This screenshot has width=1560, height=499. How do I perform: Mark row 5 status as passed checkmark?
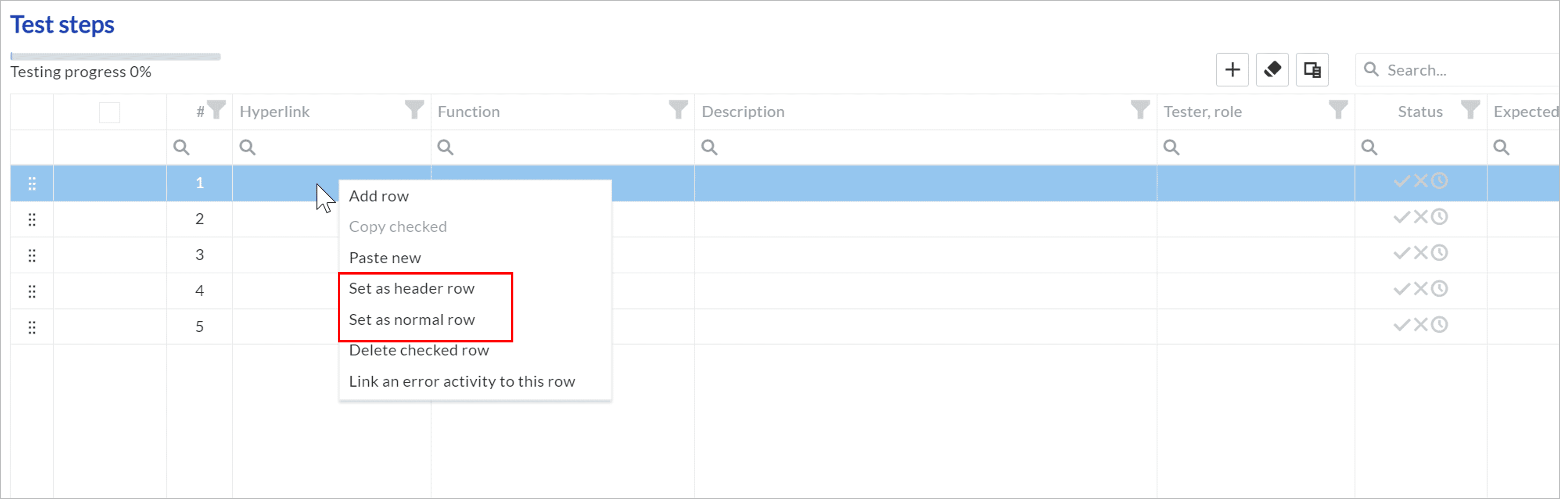tap(1402, 325)
